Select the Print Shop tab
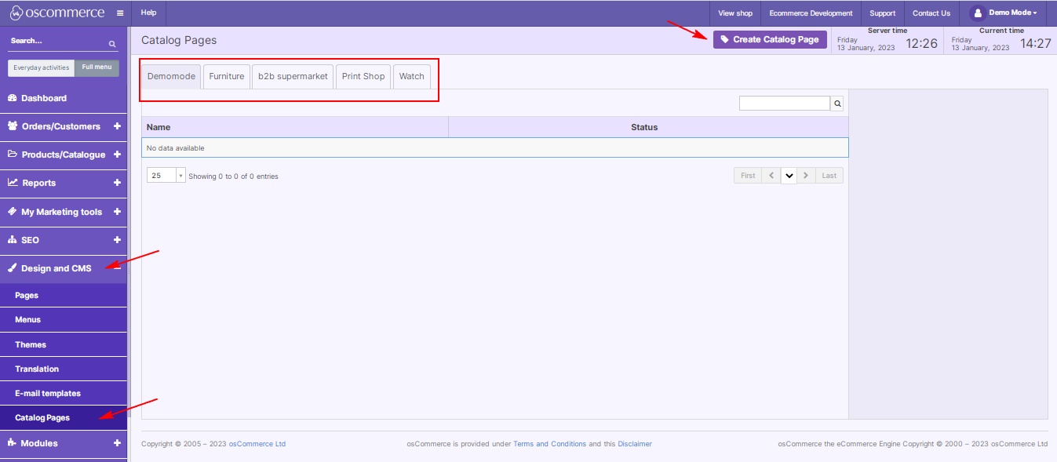Viewport: 1057px width, 462px height. point(363,76)
